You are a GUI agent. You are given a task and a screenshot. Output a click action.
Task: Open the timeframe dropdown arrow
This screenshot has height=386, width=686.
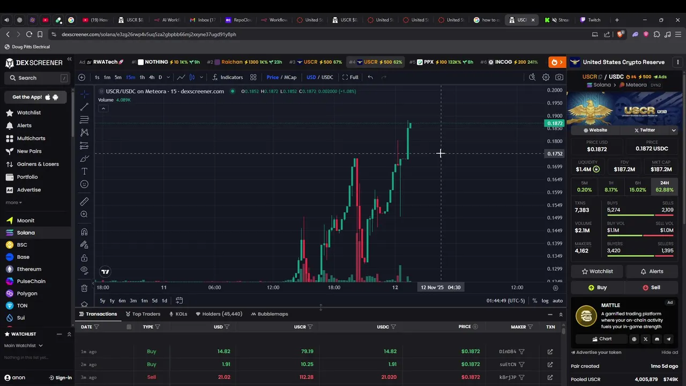(168, 77)
